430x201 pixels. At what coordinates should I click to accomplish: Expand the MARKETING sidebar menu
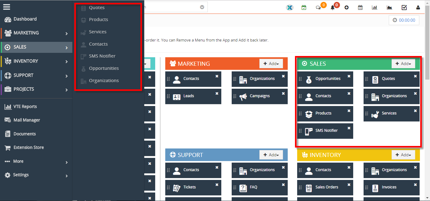pyautogui.click(x=36, y=33)
